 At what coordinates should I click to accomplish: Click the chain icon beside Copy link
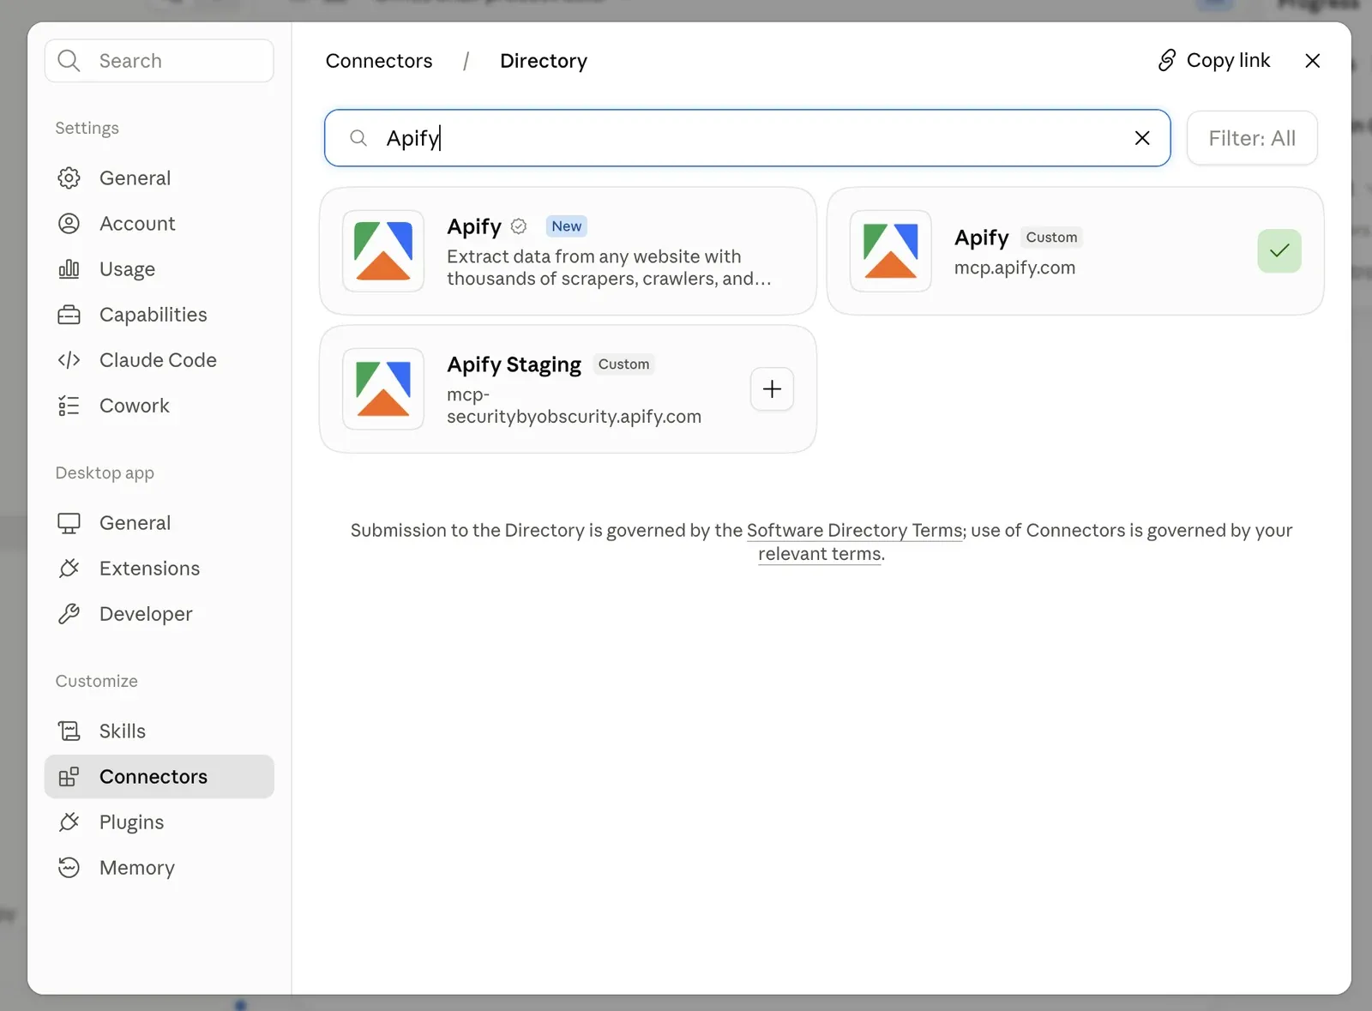point(1166,60)
